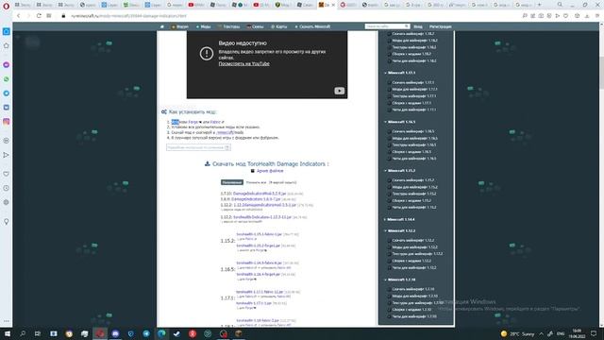Open Читы для майнкрафт 1.15.2 link
The image size is (604, 340).
point(414,208)
